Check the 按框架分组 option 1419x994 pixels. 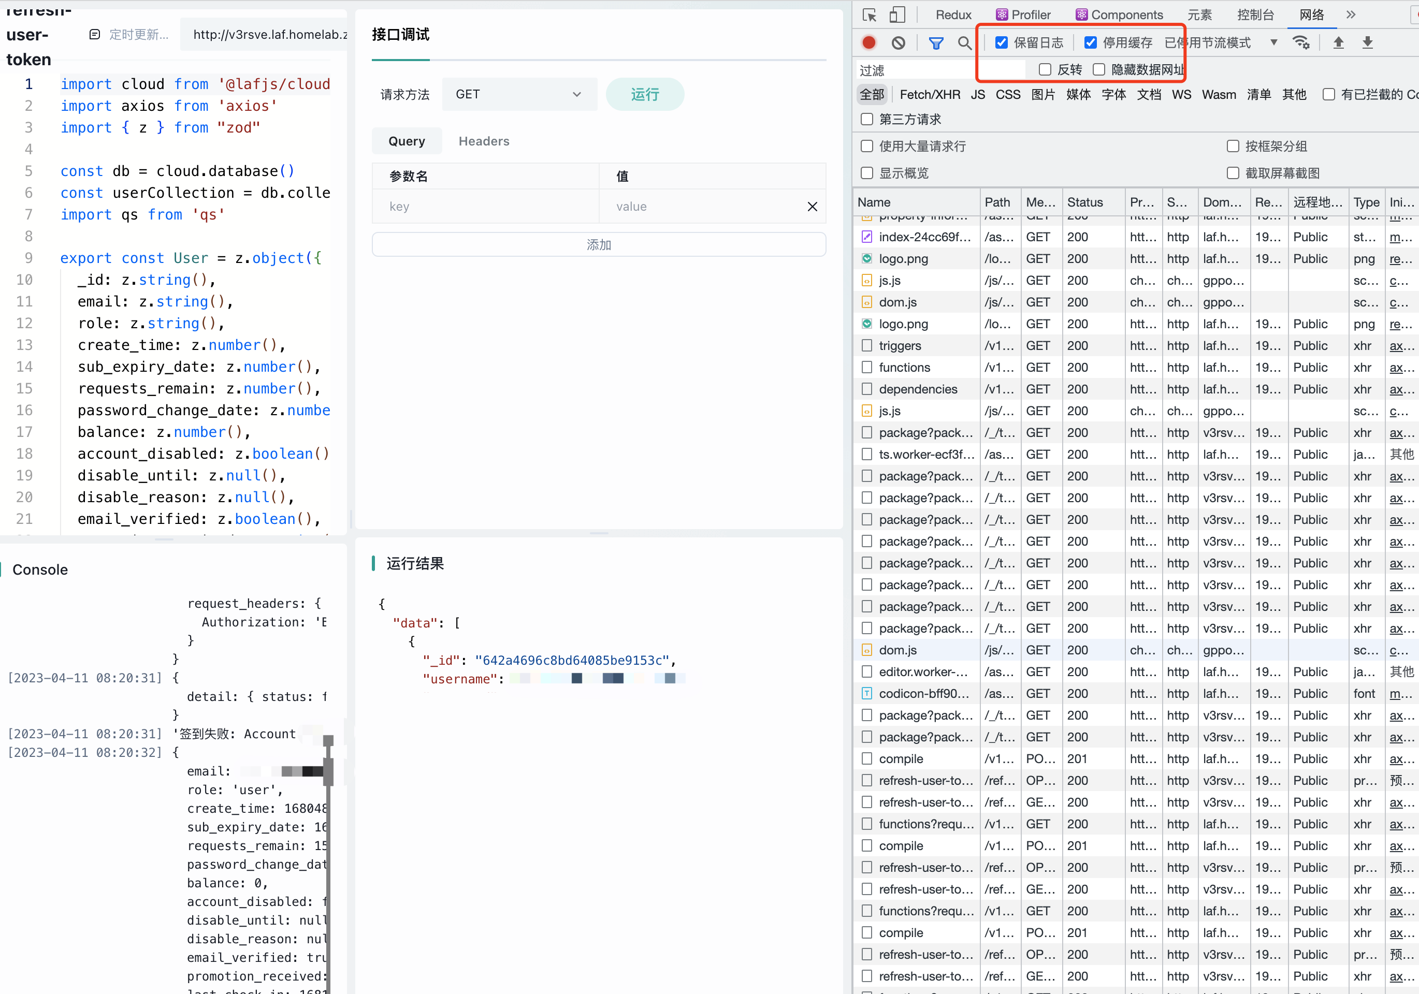1233,147
